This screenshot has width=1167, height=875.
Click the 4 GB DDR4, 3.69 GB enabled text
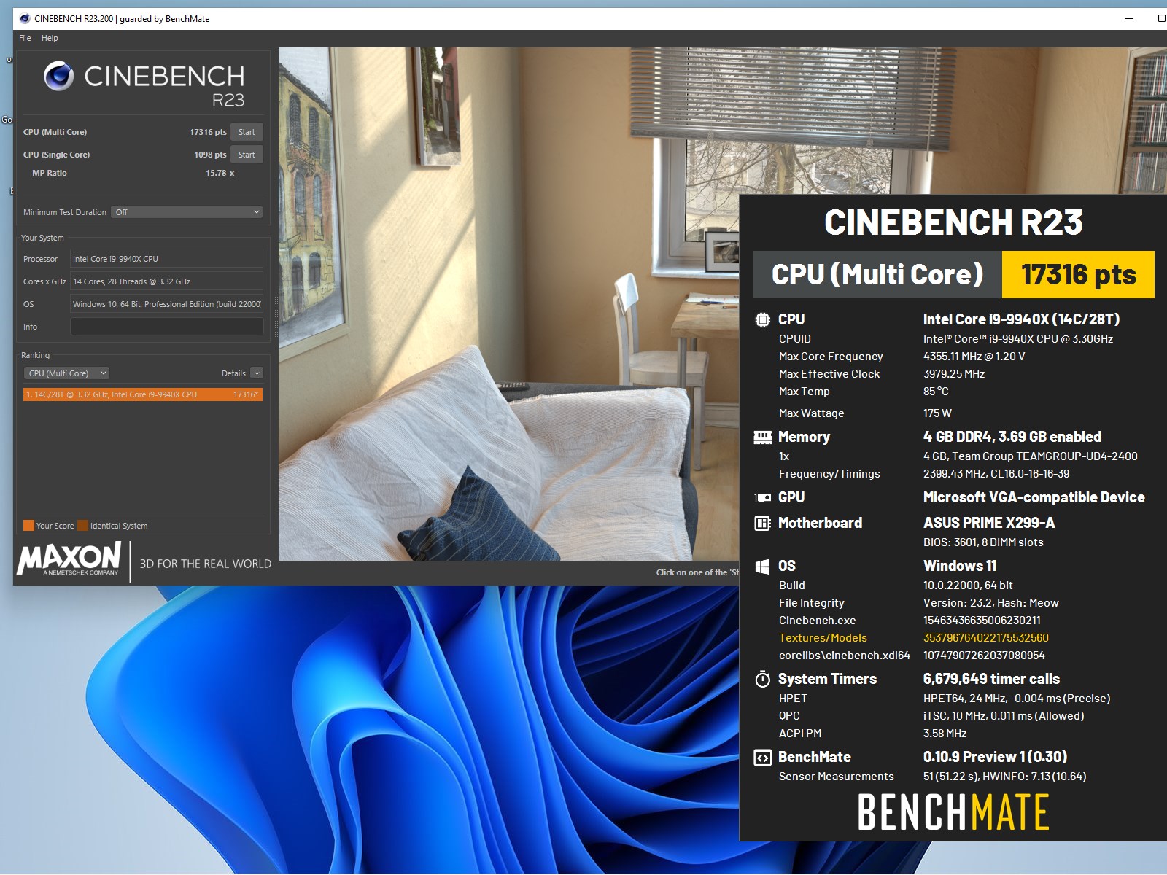pos(1012,437)
